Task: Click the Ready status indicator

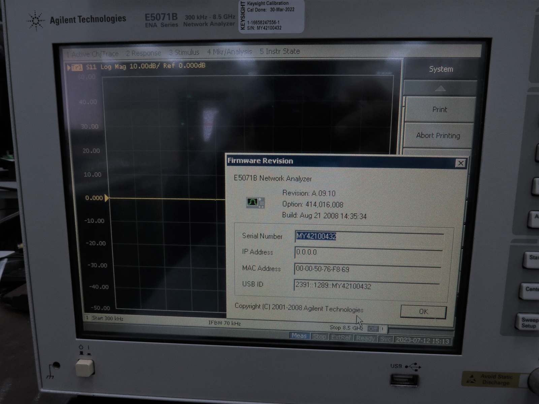Action: 366,338
